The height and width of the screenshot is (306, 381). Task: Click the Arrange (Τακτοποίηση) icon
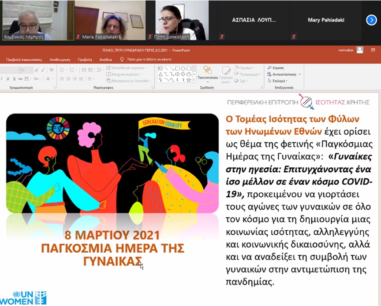pos(208,70)
